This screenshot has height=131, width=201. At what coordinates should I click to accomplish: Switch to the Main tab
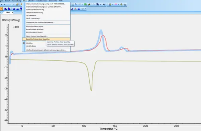(8, 12)
